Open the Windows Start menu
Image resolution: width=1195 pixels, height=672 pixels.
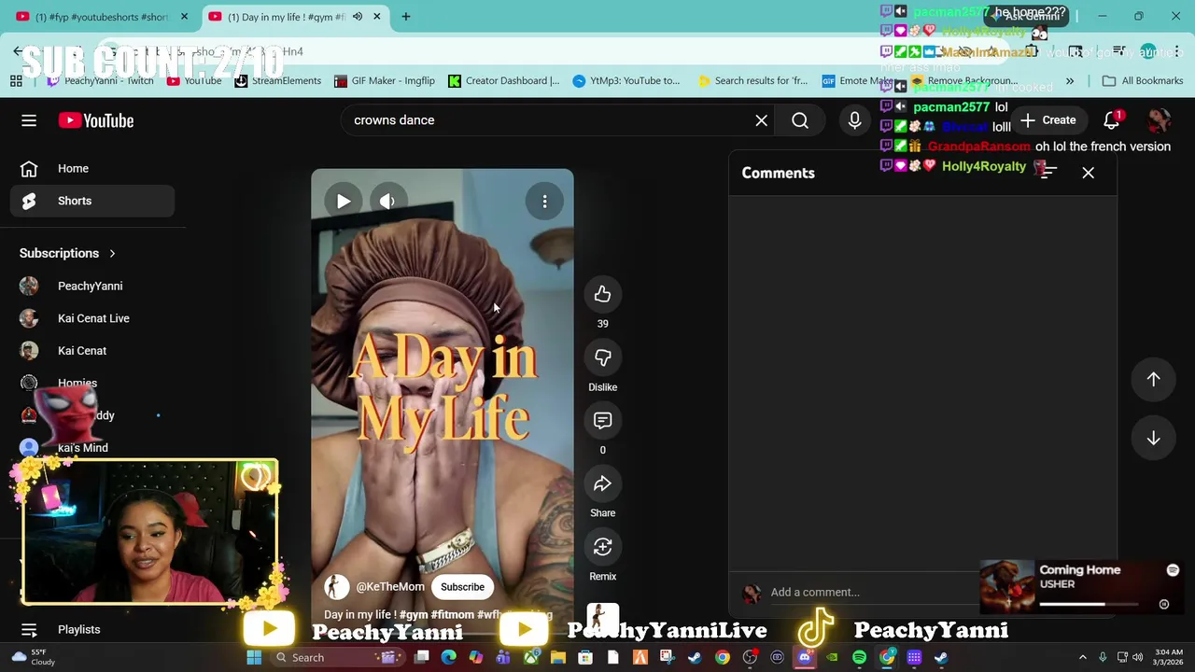[254, 658]
